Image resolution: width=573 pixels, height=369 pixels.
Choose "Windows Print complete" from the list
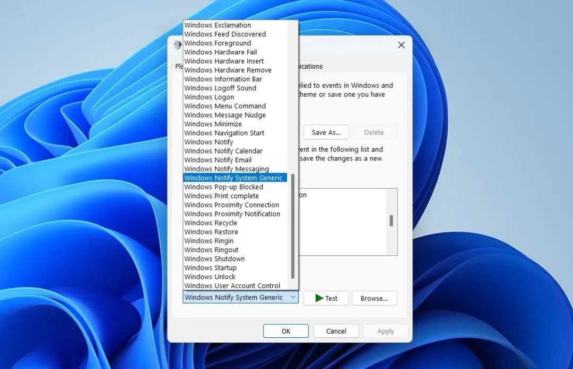(x=221, y=195)
